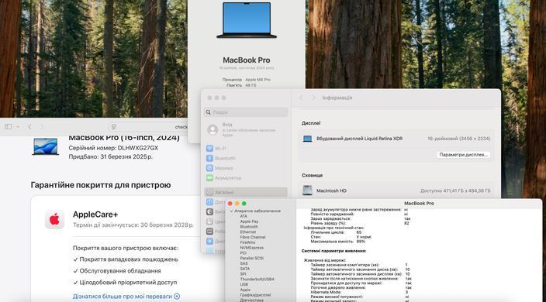Select 'FireWire' in System Information sidebar

click(x=247, y=242)
